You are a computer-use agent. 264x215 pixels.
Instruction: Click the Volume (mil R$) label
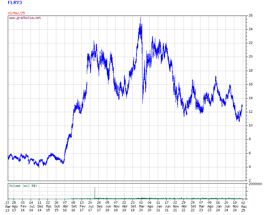coord(23,186)
